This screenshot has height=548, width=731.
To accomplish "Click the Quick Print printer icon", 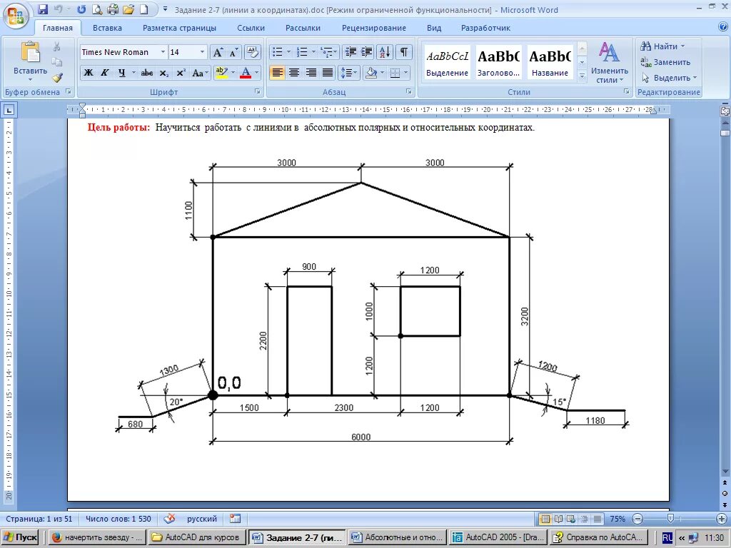I will point(113,9).
